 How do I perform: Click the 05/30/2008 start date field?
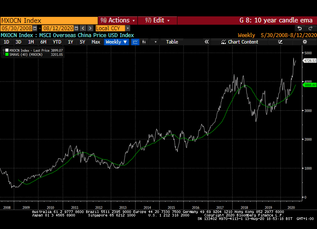(16, 28)
